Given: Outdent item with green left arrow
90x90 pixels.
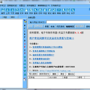Looking at the screenshot, I should [25, 67].
